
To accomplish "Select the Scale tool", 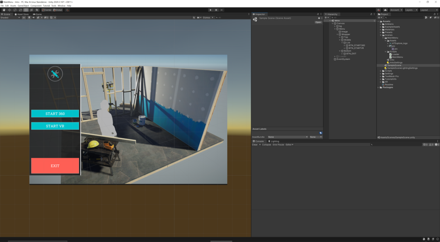I will click(x=20, y=10).
